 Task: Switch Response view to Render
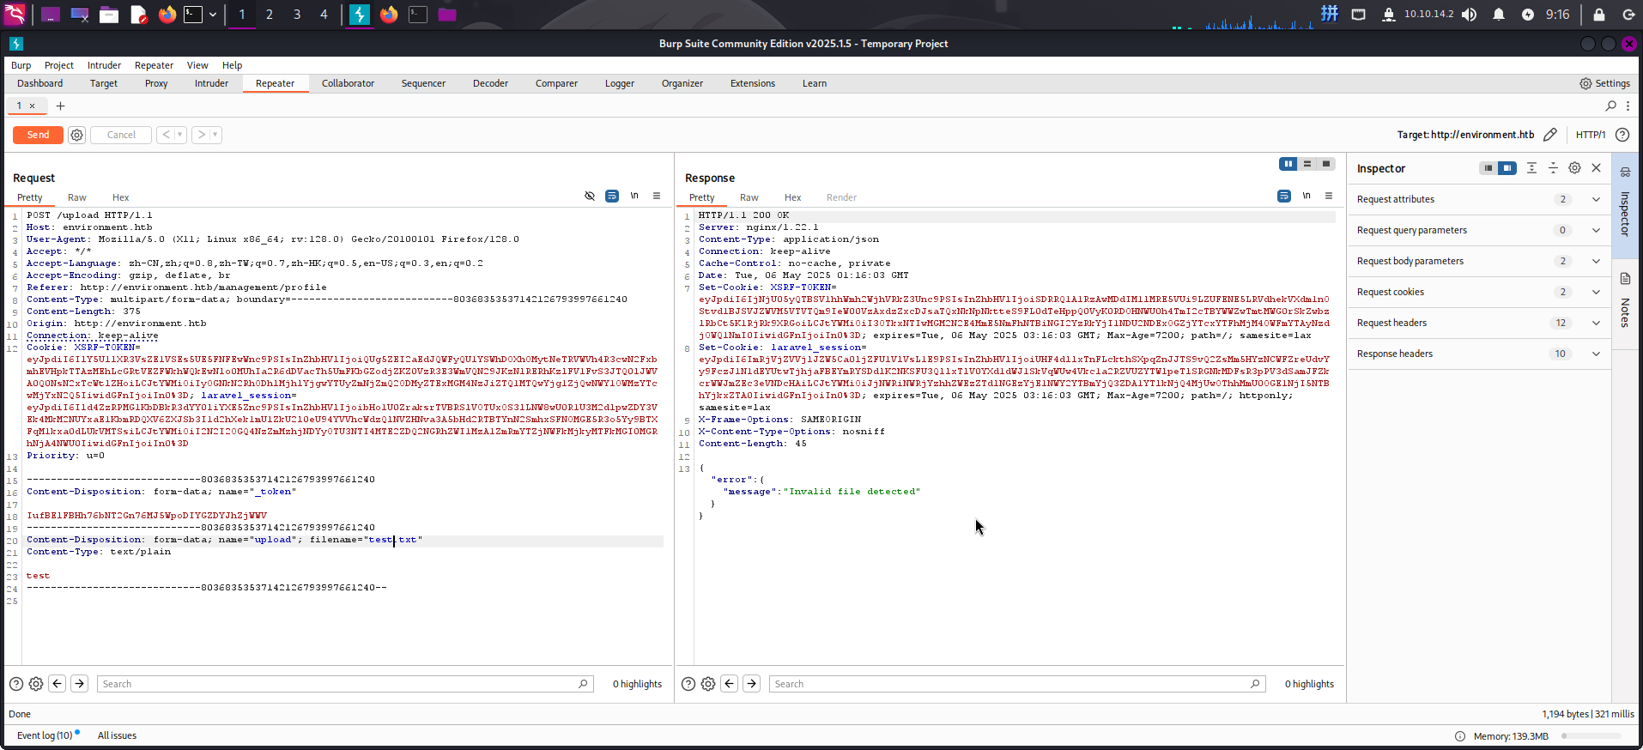coord(841,197)
